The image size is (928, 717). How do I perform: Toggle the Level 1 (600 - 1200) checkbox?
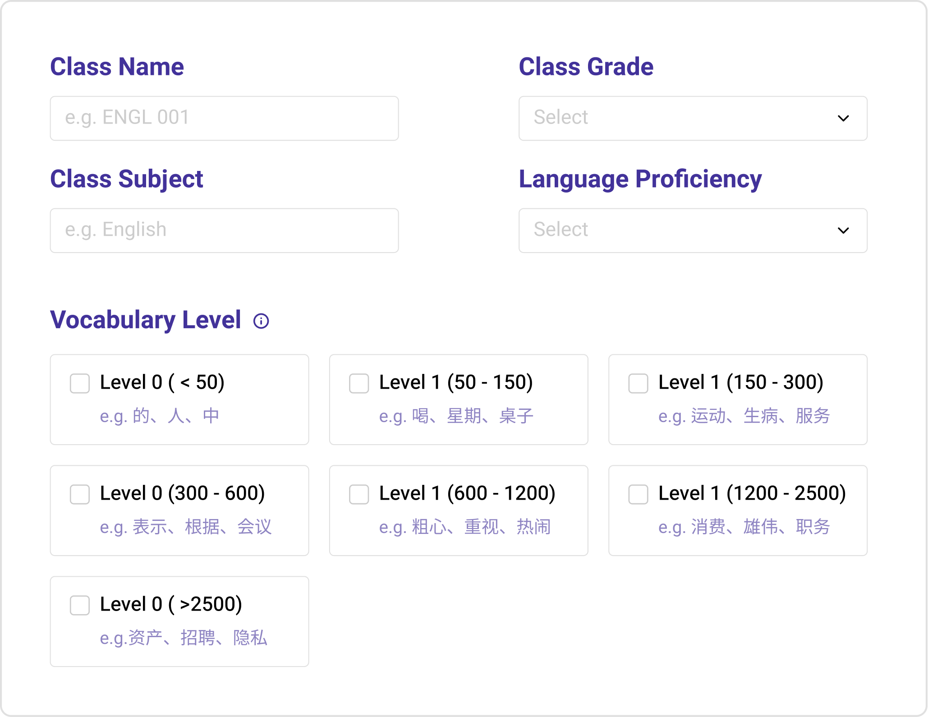point(359,494)
